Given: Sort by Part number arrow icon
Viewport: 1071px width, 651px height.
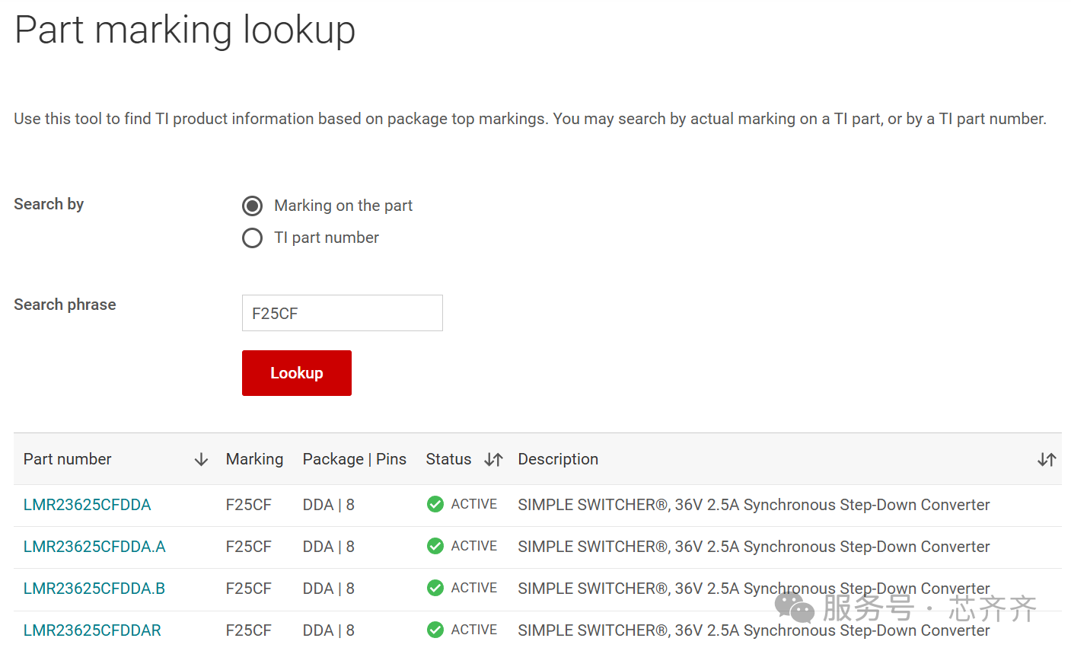Looking at the screenshot, I should tap(201, 459).
